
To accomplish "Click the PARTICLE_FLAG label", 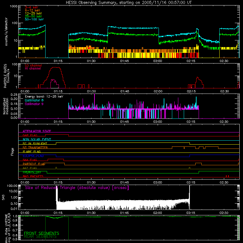I will [34, 164].
